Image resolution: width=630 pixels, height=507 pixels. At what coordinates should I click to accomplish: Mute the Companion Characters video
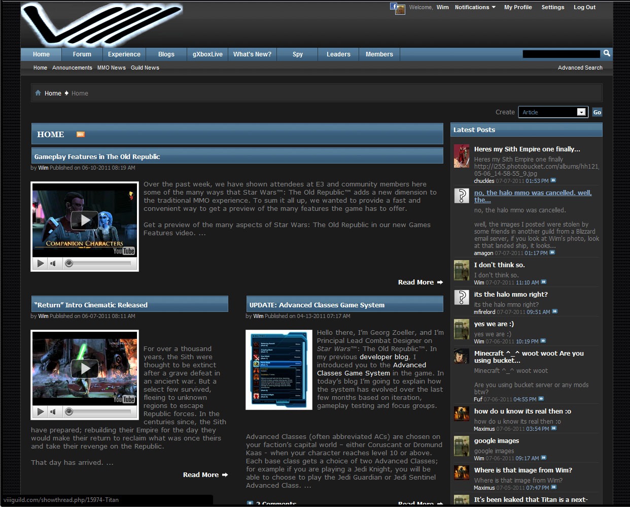point(53,263)
